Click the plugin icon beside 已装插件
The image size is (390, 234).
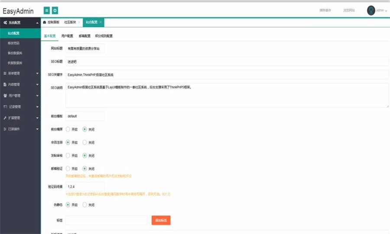point(5,129)
